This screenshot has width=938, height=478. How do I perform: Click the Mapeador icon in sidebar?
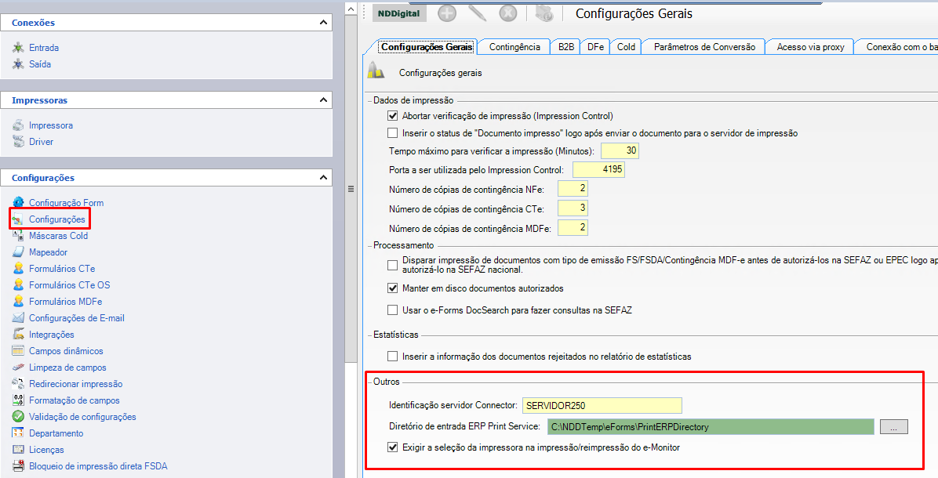18,252
